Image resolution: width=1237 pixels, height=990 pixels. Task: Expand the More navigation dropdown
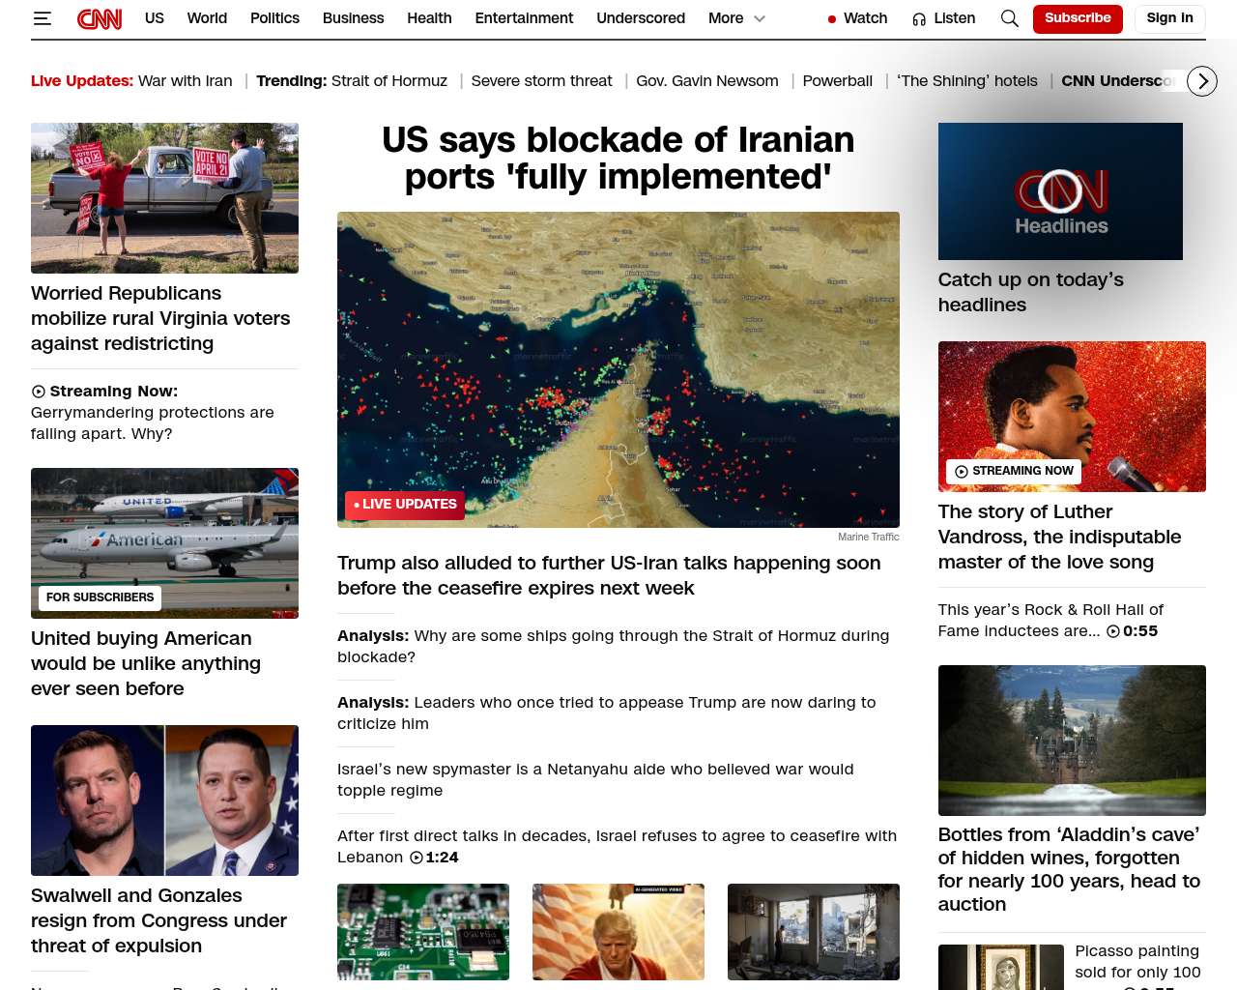tap(736, 18)
